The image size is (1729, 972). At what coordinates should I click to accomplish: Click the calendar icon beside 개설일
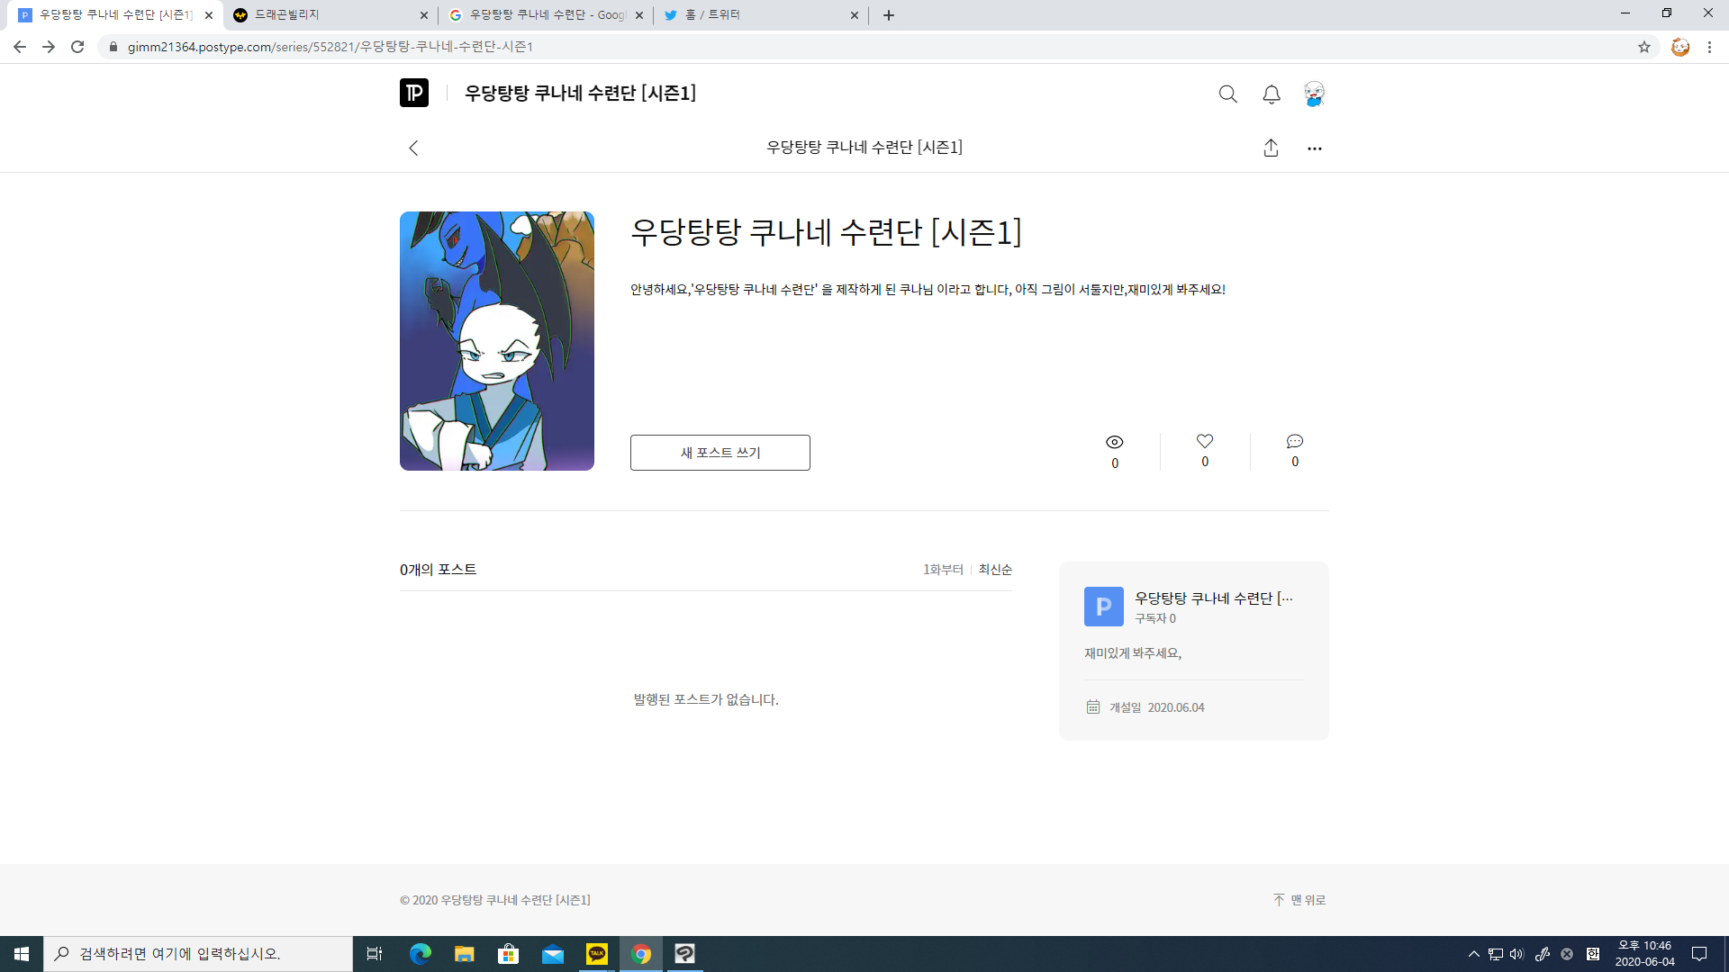(1093, 707)
